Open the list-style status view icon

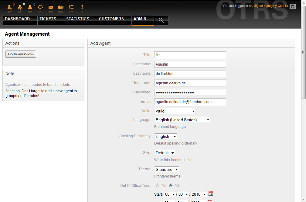(x=71, y=7)
